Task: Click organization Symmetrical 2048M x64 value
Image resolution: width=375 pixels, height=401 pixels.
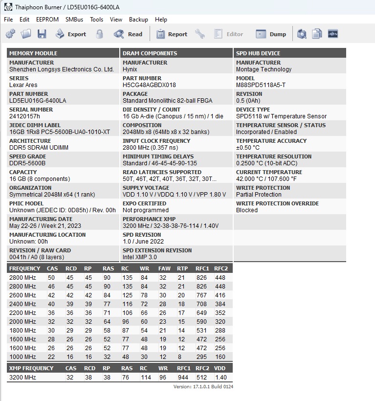Action: pos(52,194)
